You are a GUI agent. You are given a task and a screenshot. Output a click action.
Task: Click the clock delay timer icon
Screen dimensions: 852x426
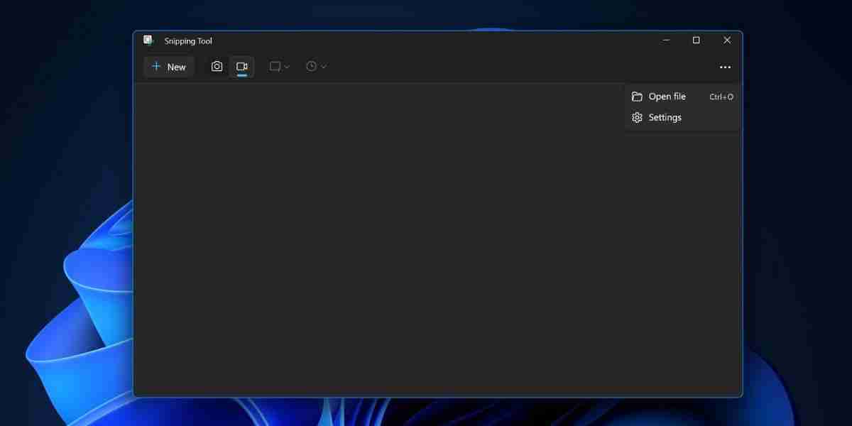click(x=312, y=66)
